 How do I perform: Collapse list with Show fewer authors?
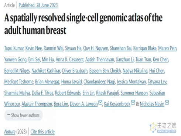point(23,115)
